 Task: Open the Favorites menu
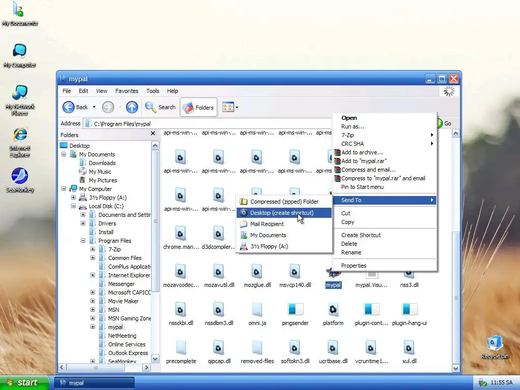[126, 91]
